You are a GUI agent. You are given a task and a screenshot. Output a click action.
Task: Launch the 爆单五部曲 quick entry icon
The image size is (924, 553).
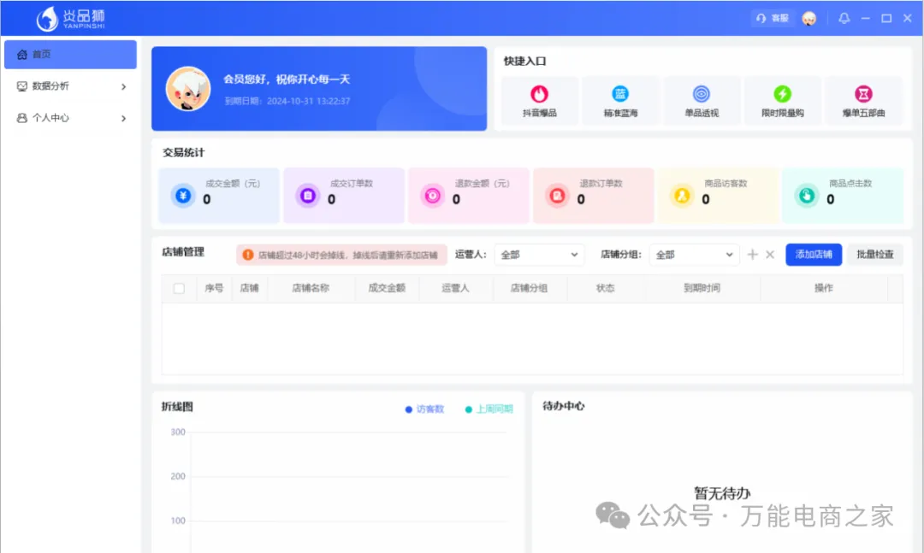click(863, 94)
